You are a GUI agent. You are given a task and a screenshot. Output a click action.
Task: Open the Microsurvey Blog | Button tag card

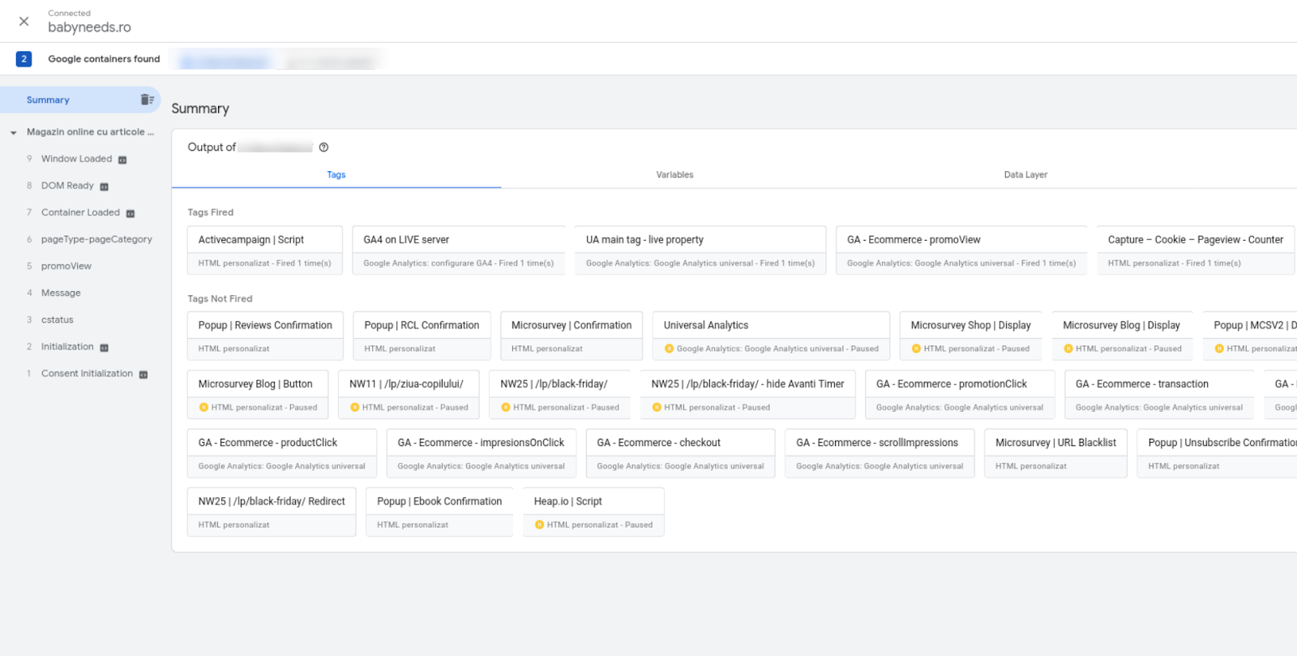pyautogui.click(x=258, y=395)
